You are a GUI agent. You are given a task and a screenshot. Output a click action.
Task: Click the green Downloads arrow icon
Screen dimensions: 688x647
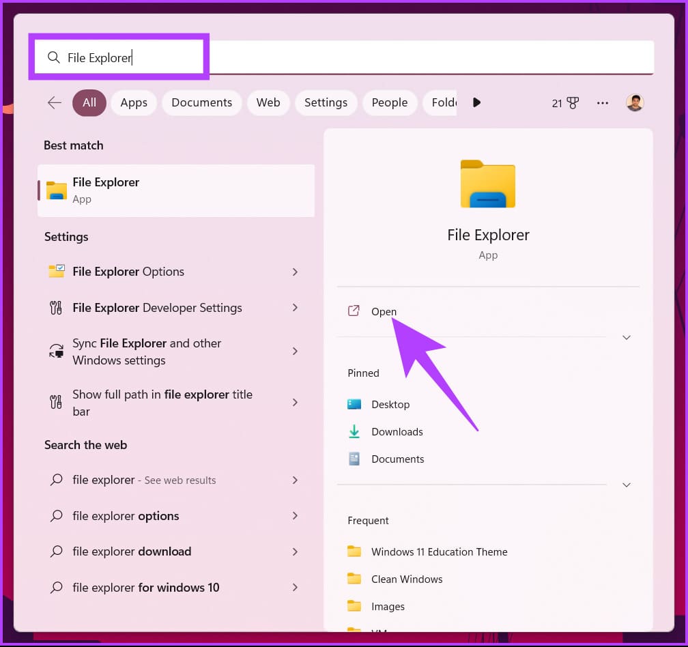[354, 431]
